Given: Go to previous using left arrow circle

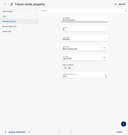Looking at the screenshot, I should (x=59, y=132).
